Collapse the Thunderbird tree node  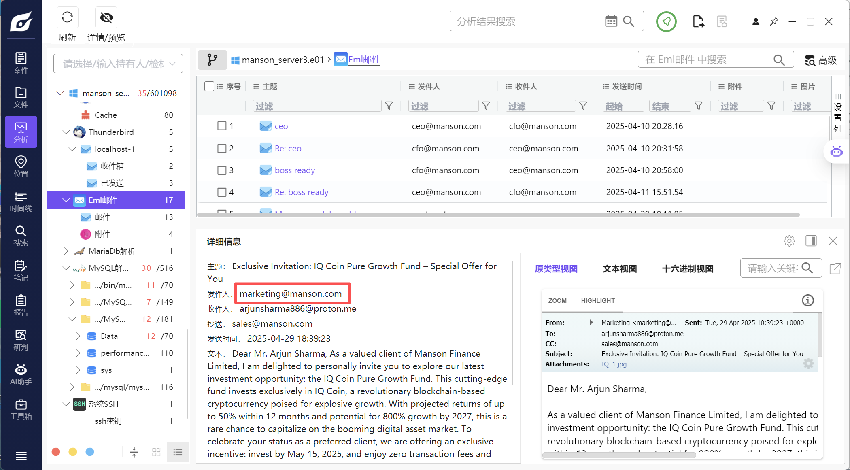(x=66, y=132)
